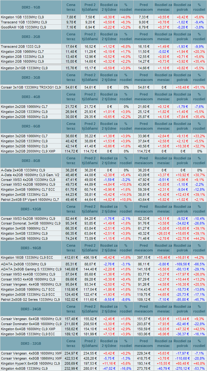Click the DDR3 - 12GB section header
Image resolution: width=207 pixels, height=371 pixels.
click(x=31, y=209)
